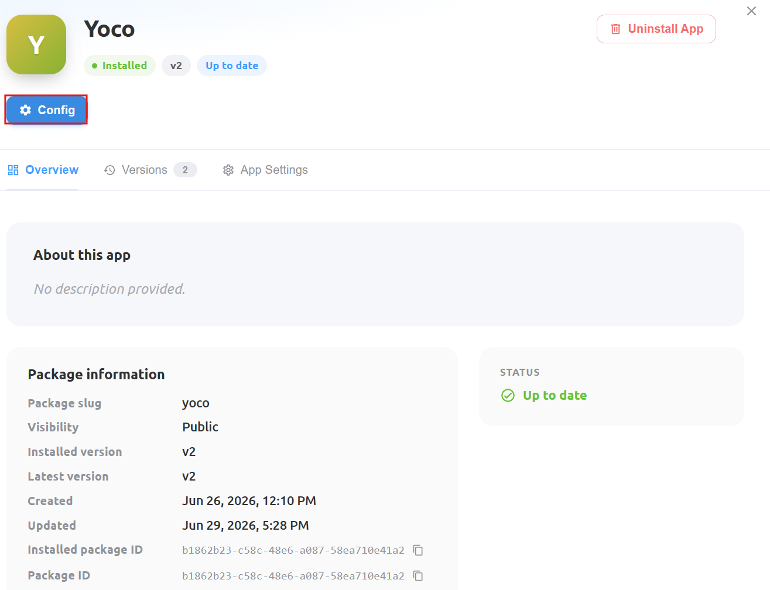Click the green Installed status badge

coord(119,66)
